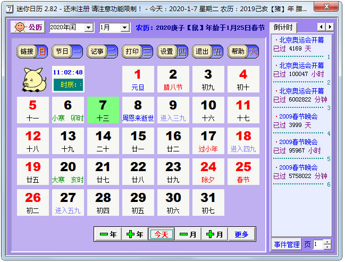Click the green 时辰 panel
This screenshot has width=345, height=262.
[68, 84]
